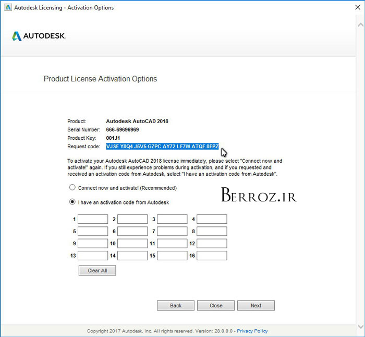Select activation code field 12

coord(212,243)
